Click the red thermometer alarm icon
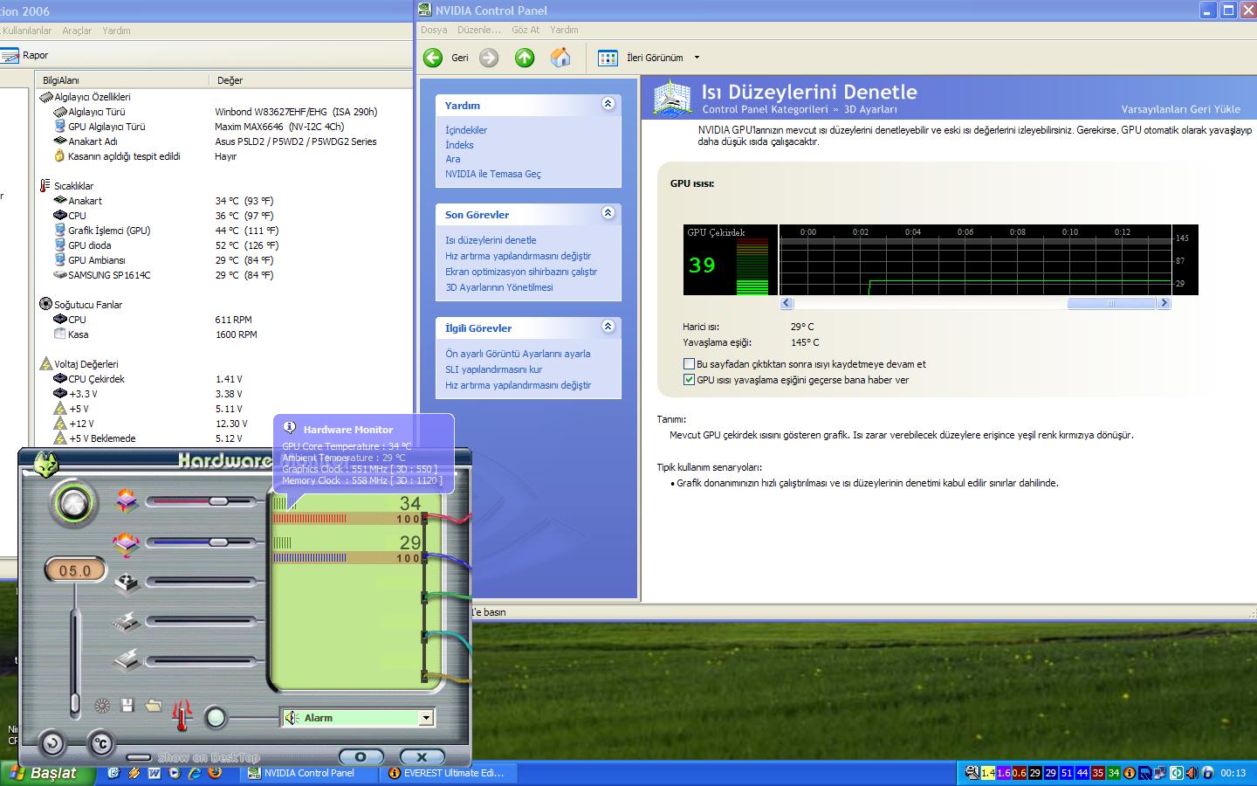This screenshot has width=1257, height=786. 182,716
